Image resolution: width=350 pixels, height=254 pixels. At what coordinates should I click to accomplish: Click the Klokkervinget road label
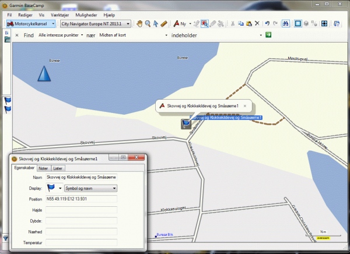click(x=173, y=209)
